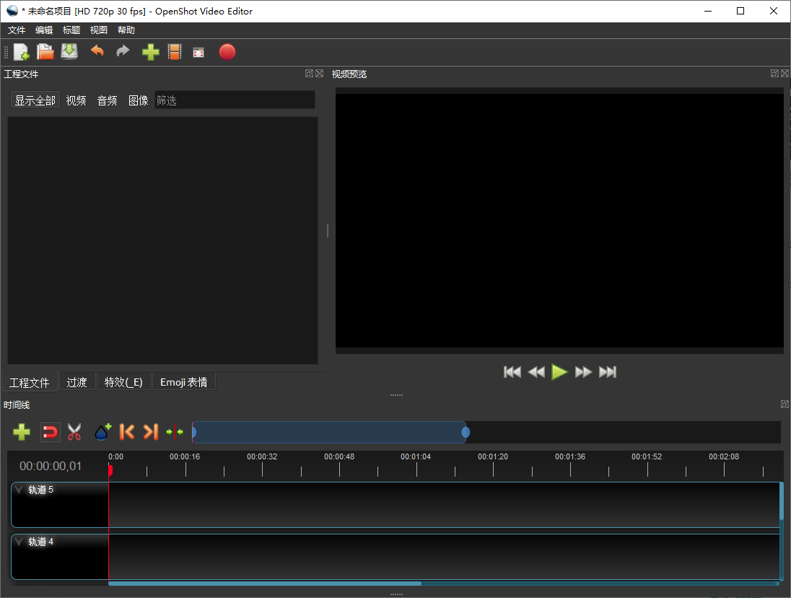
Task: Switch to Emoji 表情 tab
Action: [x=183, y=382]
